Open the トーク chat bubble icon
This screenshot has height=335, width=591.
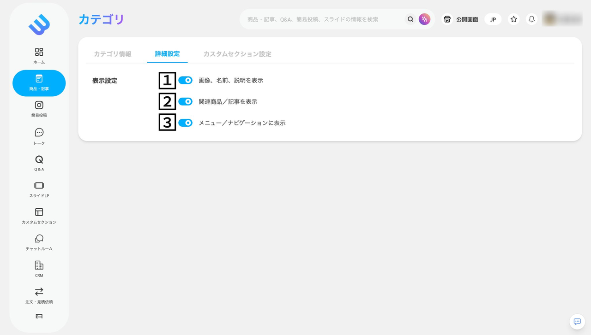pyautogui.click(x=39, y=133)
